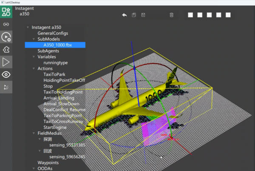This screenshot has height=171, width=255.
Task: Click the Instagent a350 header text
Action: pyautogui.click(x=24, y=11)
